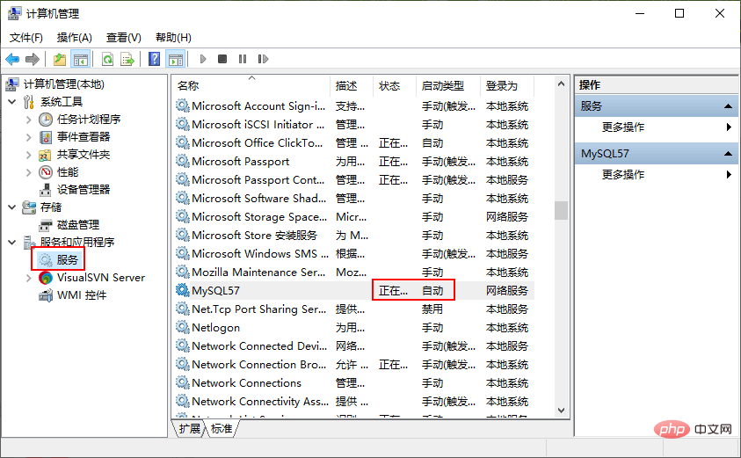The width and height of the screenshot is (741, 458).
Task: Click scroll-down arrow of services list
Action: [x=561, y=411]
